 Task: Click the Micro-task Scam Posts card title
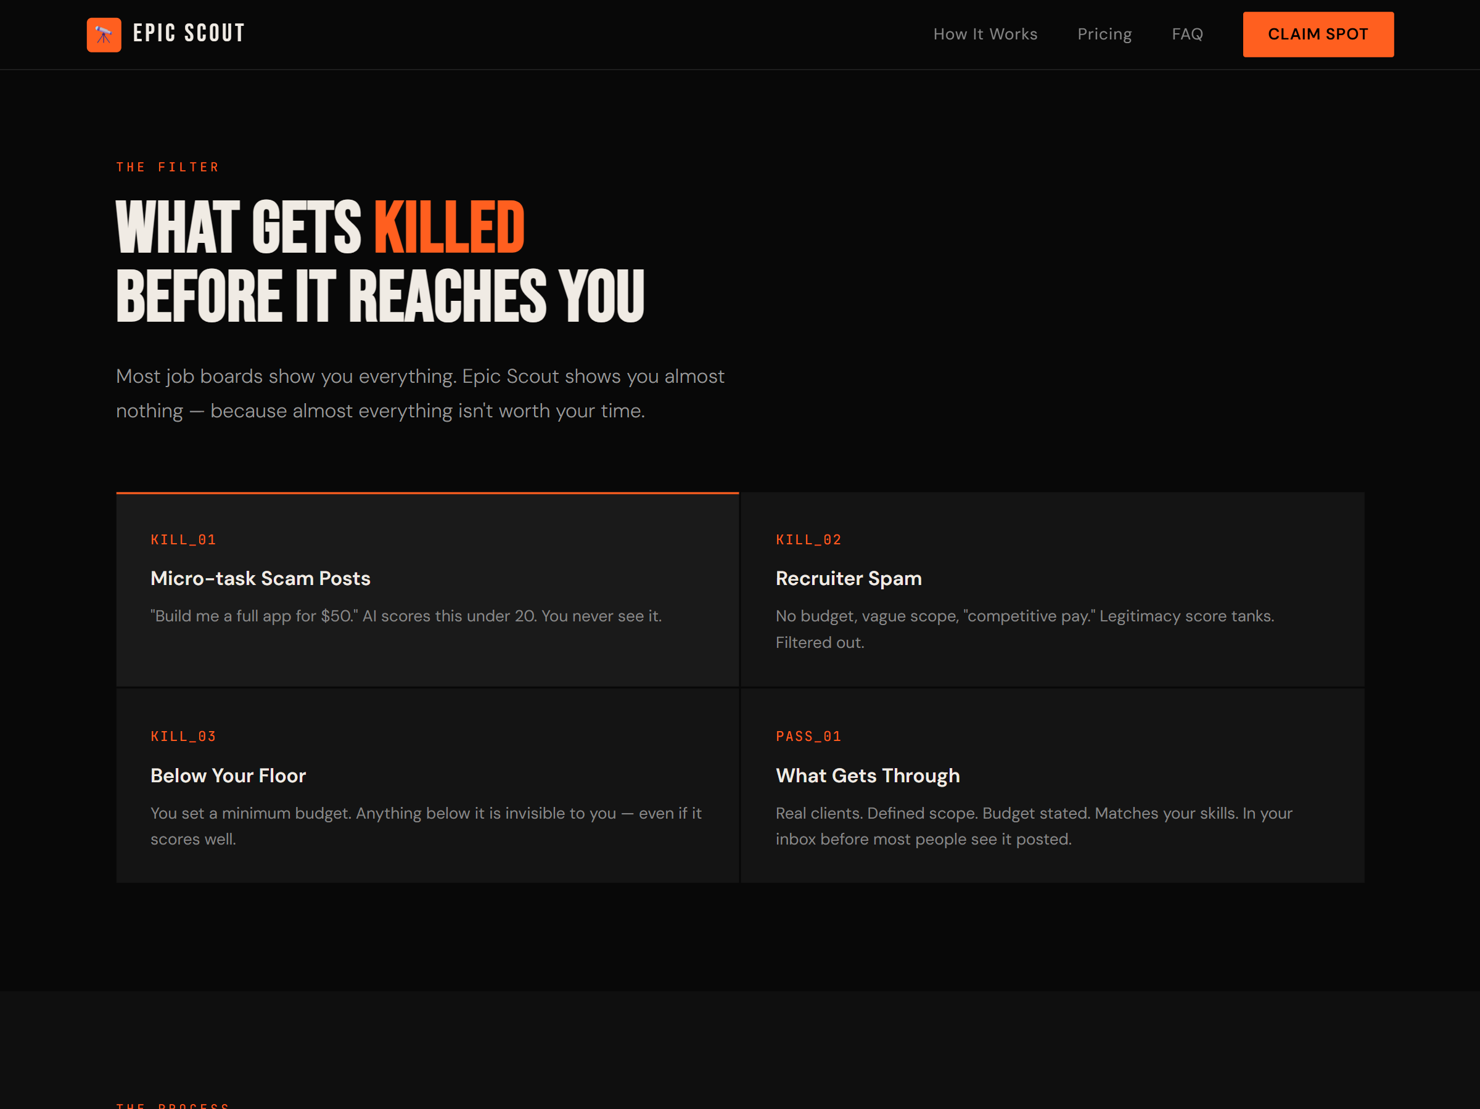(x=260, y=578)
